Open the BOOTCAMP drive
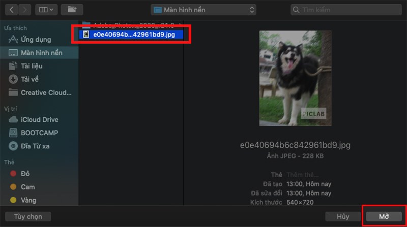The height and width of the screenshot is (227, 407). (x=40, y=133)
